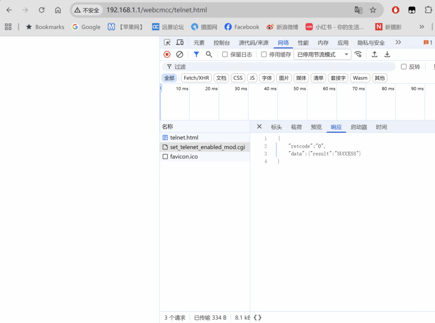This screenshot has width=435, height=323.
Task: Clear the network log with the clear icon
Action: point(180,54)
